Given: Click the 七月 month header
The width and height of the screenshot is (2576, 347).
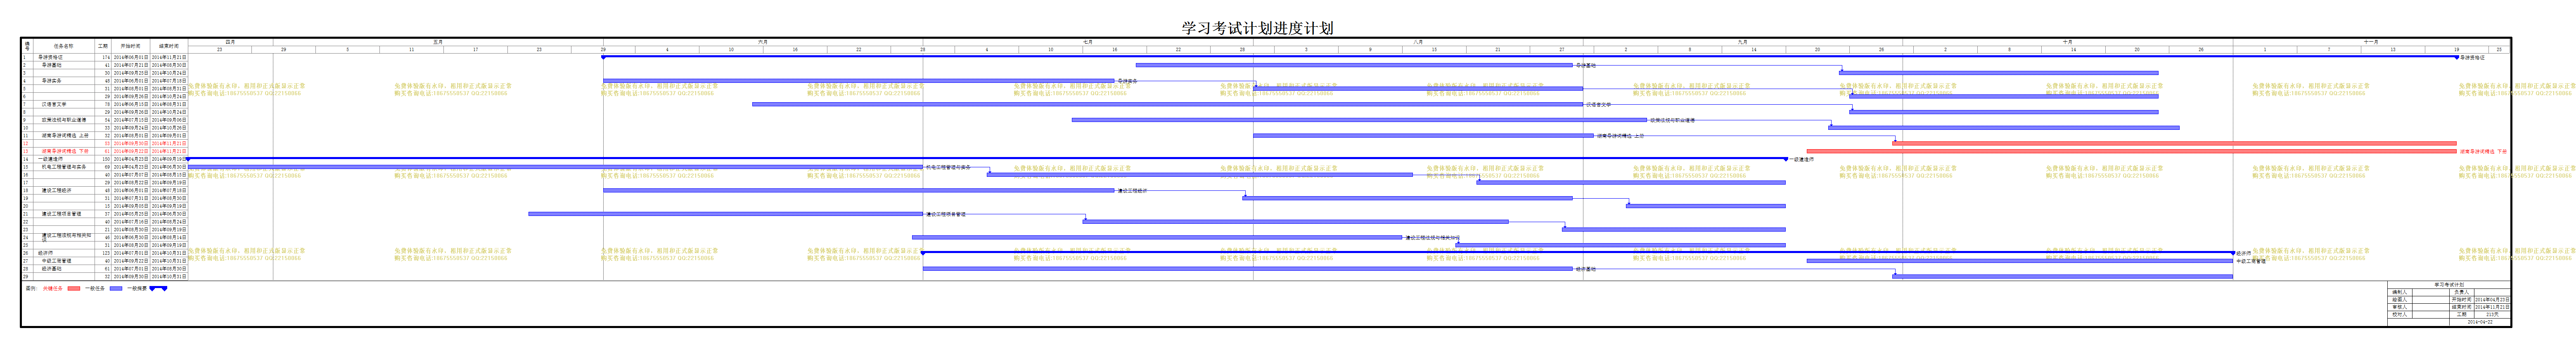Looking at the screenshot, I should tap(1088, 42).
